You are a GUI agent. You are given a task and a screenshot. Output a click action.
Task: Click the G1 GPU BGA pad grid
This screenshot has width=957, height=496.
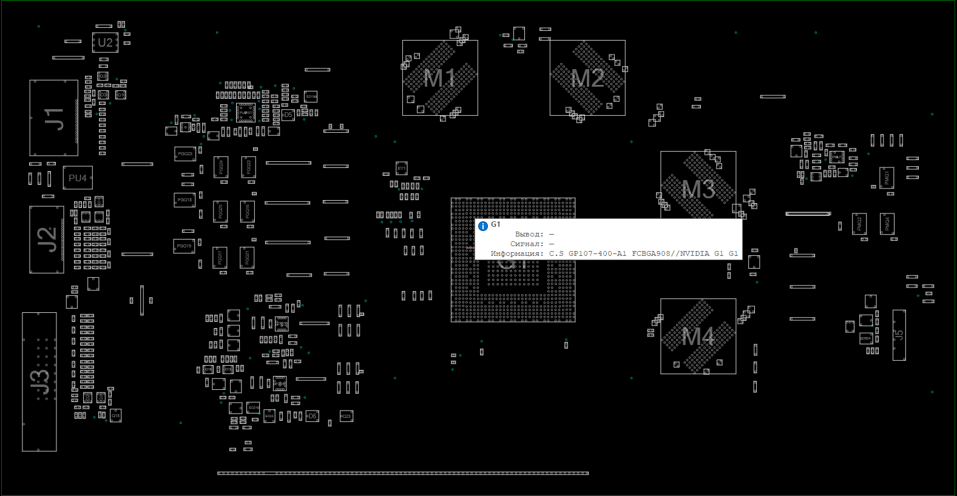point(513,291)
